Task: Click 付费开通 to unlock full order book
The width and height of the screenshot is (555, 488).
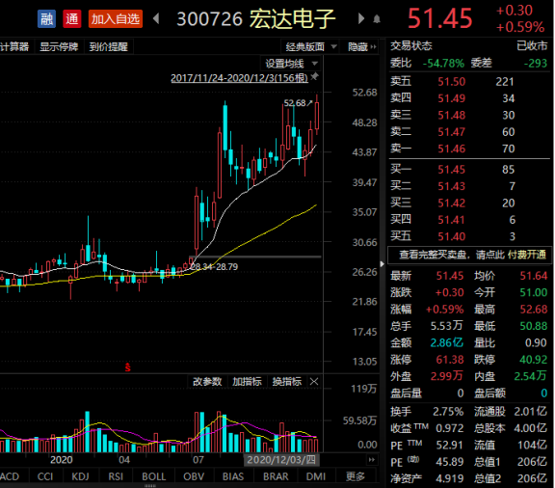Action: click(x=527, y=255)
